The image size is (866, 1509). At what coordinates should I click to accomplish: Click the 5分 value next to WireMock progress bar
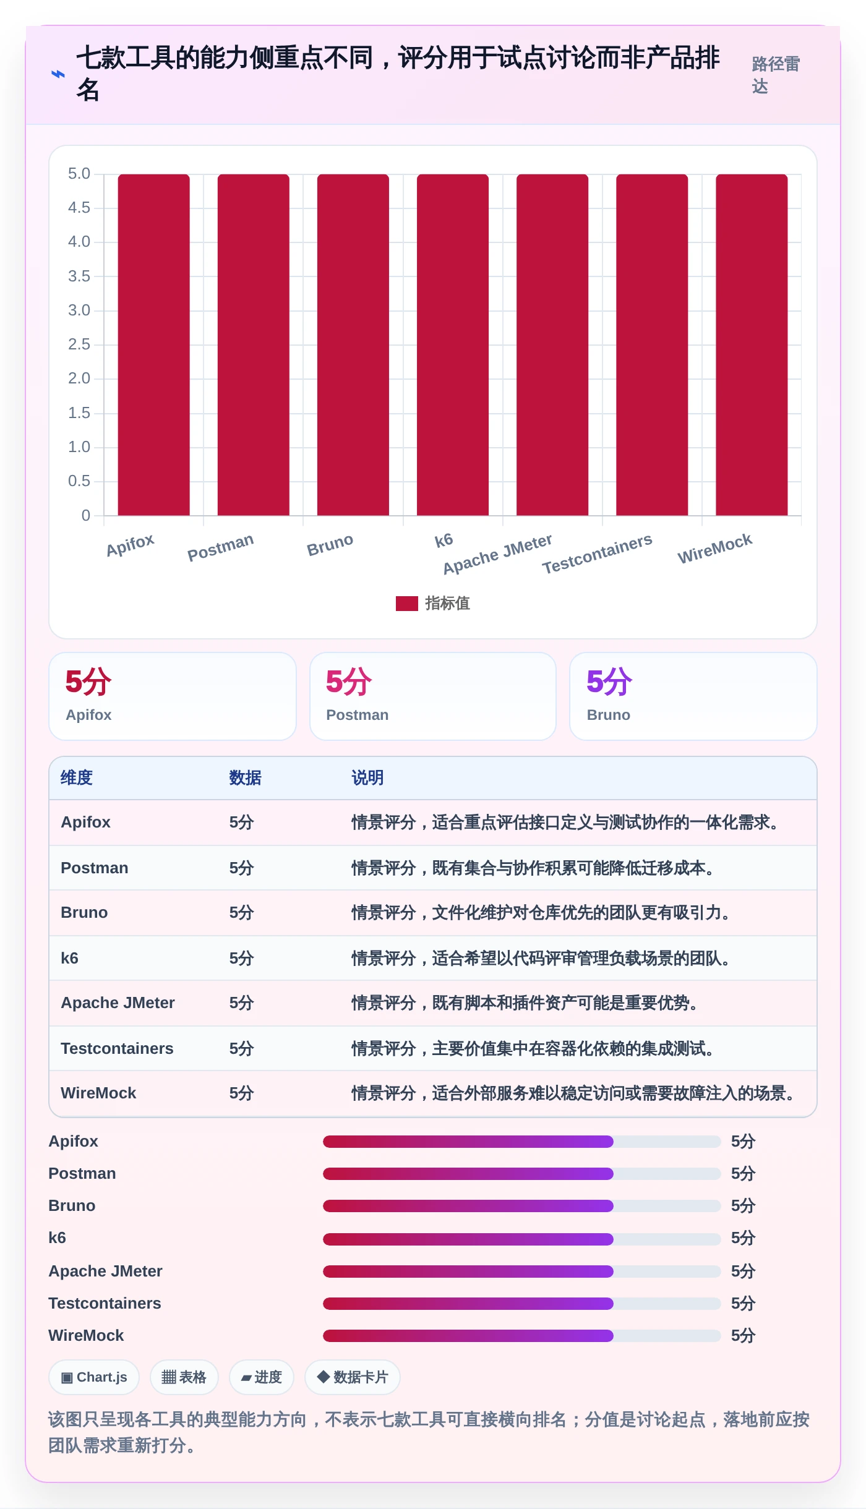click(x=743, y=1336)
